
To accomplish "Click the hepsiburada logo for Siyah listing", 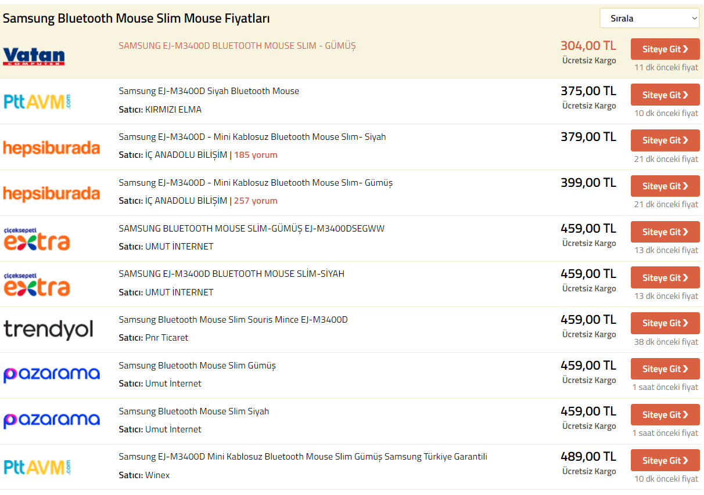I will pyautogui.click(x=52, y=148).
